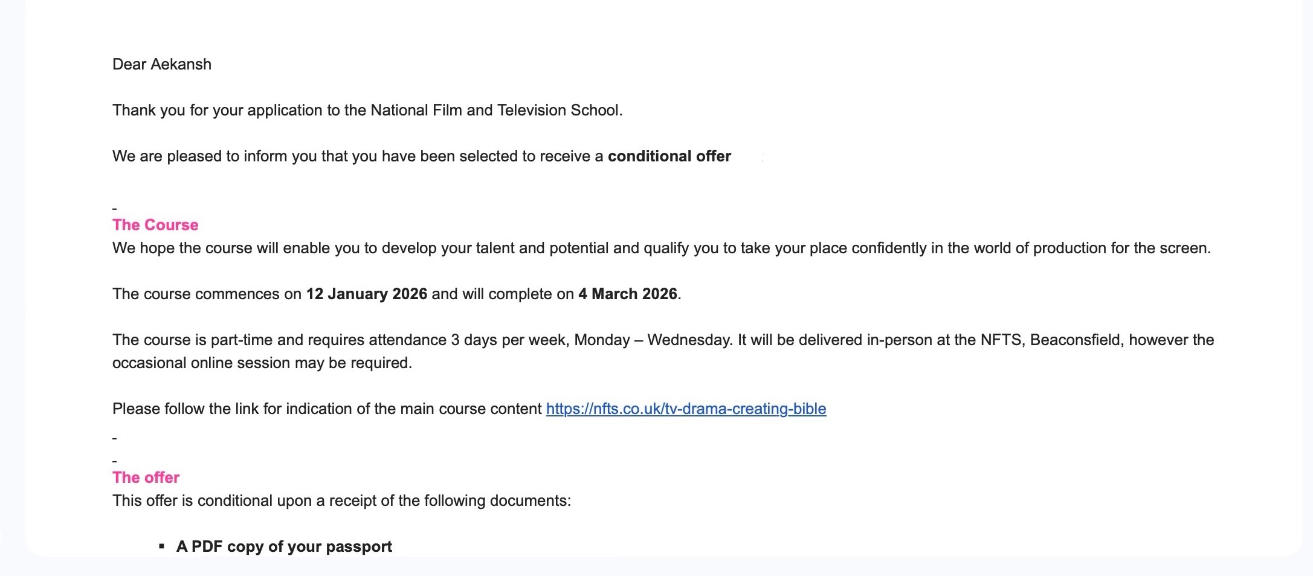Click the square bullet before passport item
Image resolution: width=1313 pixels, height=576 pixels.
[161, 546]
